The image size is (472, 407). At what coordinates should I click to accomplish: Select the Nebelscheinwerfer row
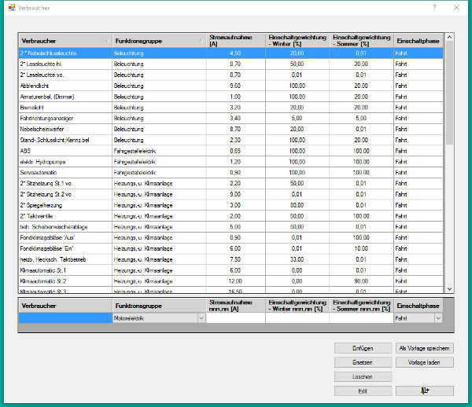[230, 129]
